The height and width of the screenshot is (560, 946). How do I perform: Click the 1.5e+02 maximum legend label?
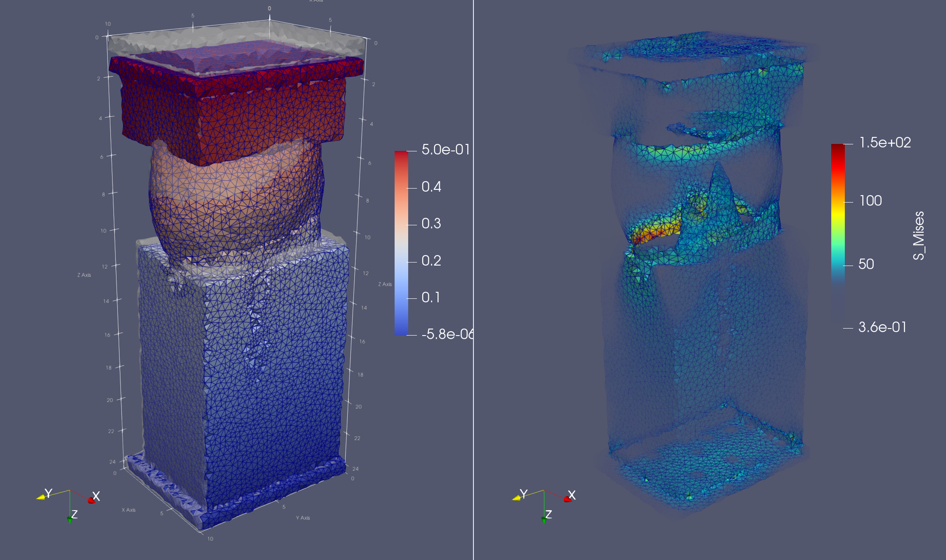coord(885,143)
